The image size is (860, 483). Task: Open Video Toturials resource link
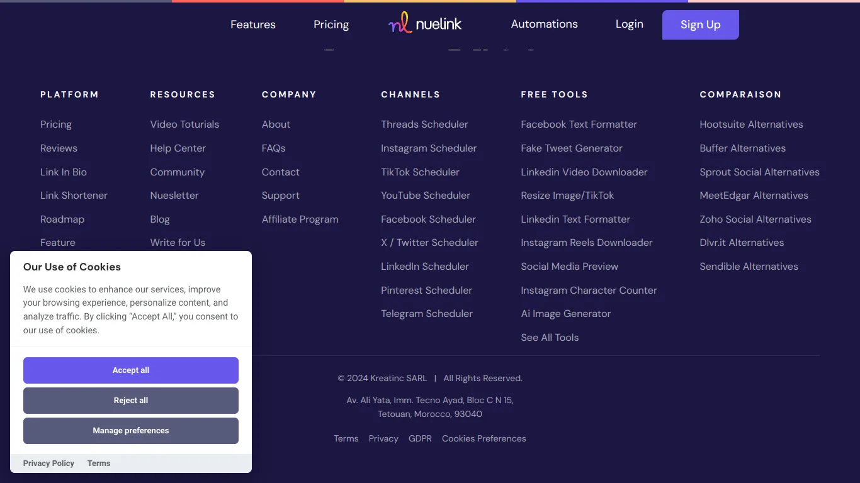click(184, 125)
